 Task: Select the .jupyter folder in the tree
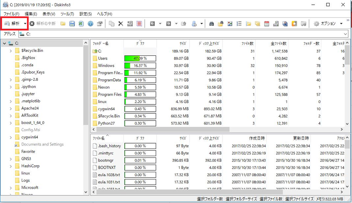[x=28, y=94]
